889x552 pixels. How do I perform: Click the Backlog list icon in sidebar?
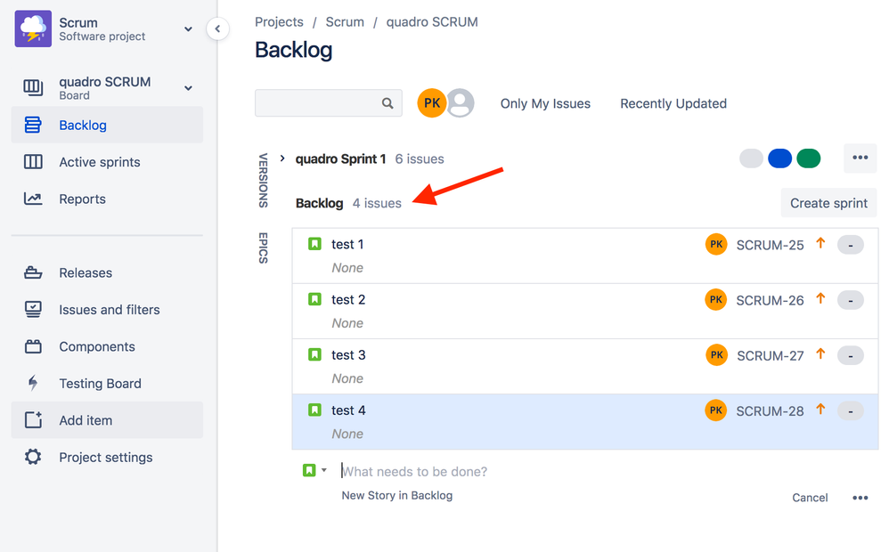[33, 125]
